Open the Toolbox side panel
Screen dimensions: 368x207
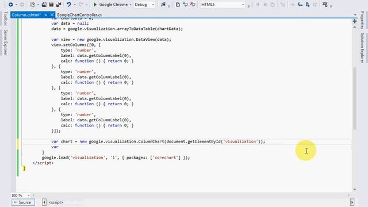5,18
